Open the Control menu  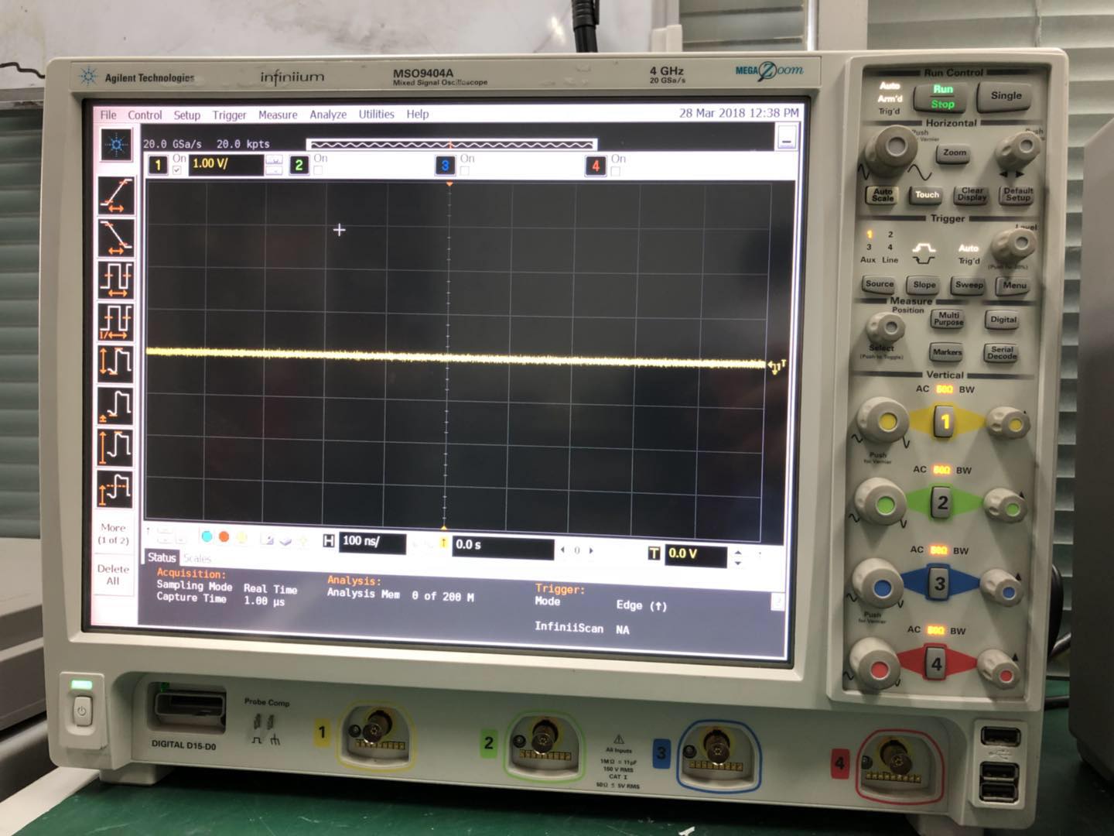point(145,115)
